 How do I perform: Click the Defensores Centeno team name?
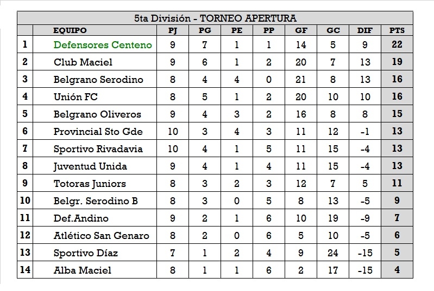click(x=103, y=45)
